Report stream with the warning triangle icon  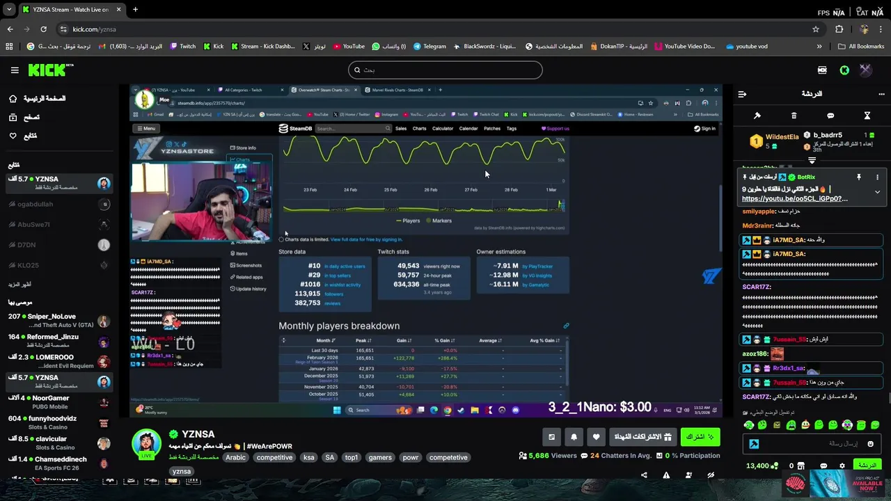pos(666,475)
